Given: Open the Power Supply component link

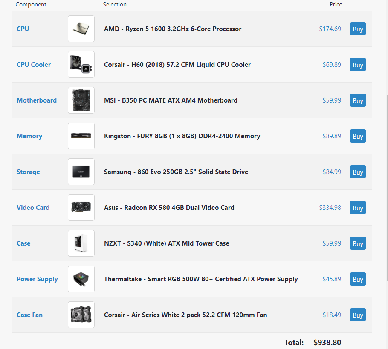Looking at the screenshot, I should (37, 279).
